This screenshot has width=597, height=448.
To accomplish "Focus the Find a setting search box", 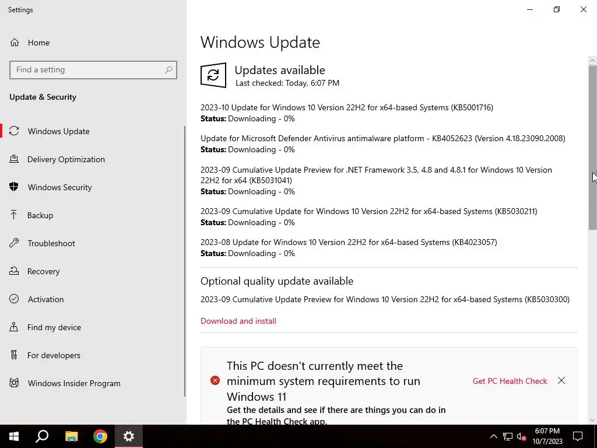I will pyautogui.click(x=93, y=70).
